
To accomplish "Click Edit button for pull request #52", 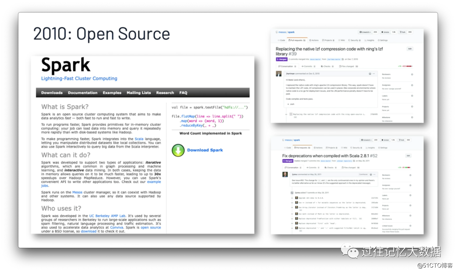I will pos(408,156).
